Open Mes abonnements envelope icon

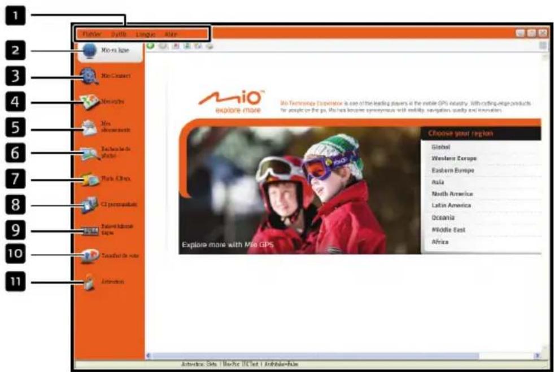[x=89, y=128]
